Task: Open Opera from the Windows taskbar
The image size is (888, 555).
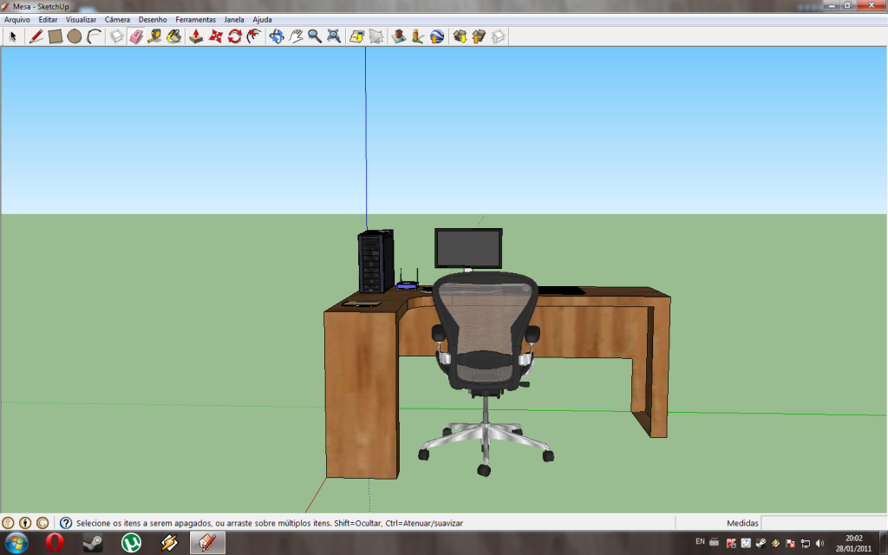Action: [x=55, y=543]
